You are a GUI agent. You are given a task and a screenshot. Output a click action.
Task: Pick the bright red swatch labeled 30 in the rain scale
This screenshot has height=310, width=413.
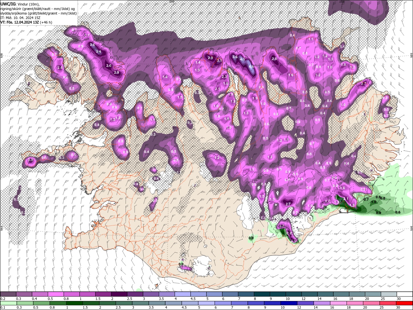click(404, 303)
